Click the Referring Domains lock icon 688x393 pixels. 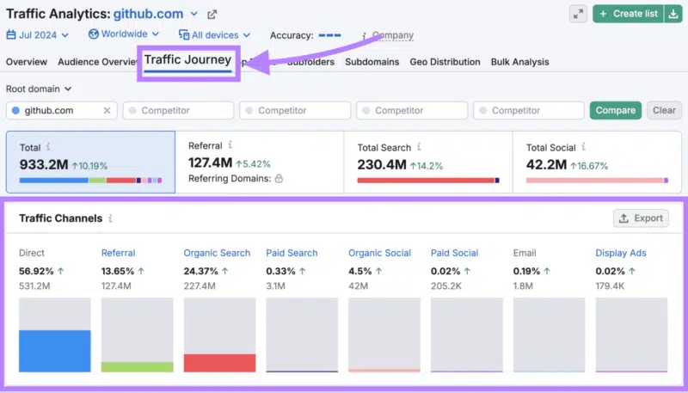click(279, 178)
